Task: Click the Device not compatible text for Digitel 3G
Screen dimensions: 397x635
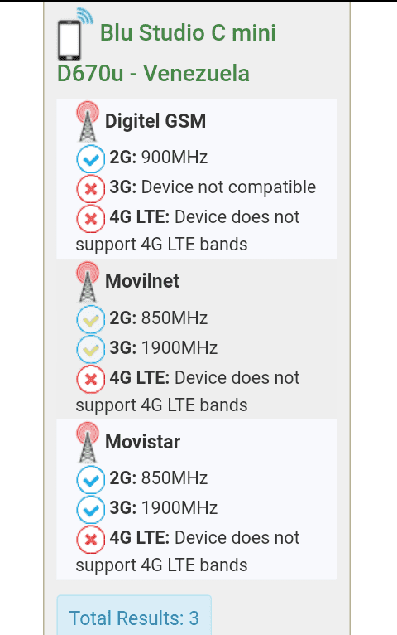Action: pyautogui.click(x=228, y=187)
